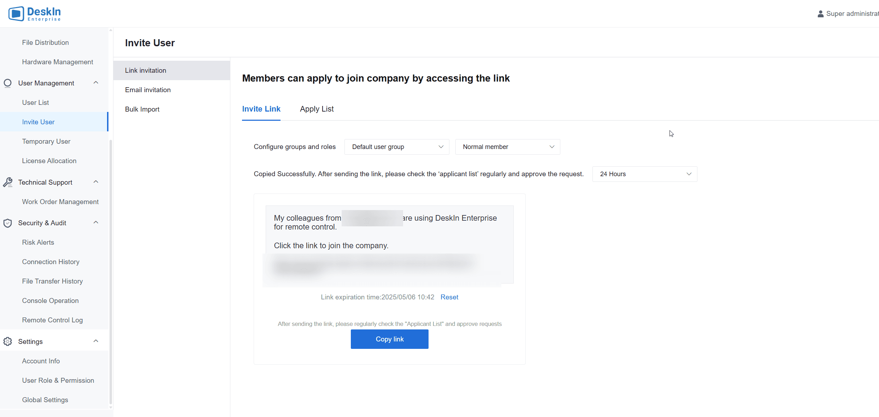Screen dimensions: 879x417
Task: Collapse the User Management section
Action: pos(96,83)
